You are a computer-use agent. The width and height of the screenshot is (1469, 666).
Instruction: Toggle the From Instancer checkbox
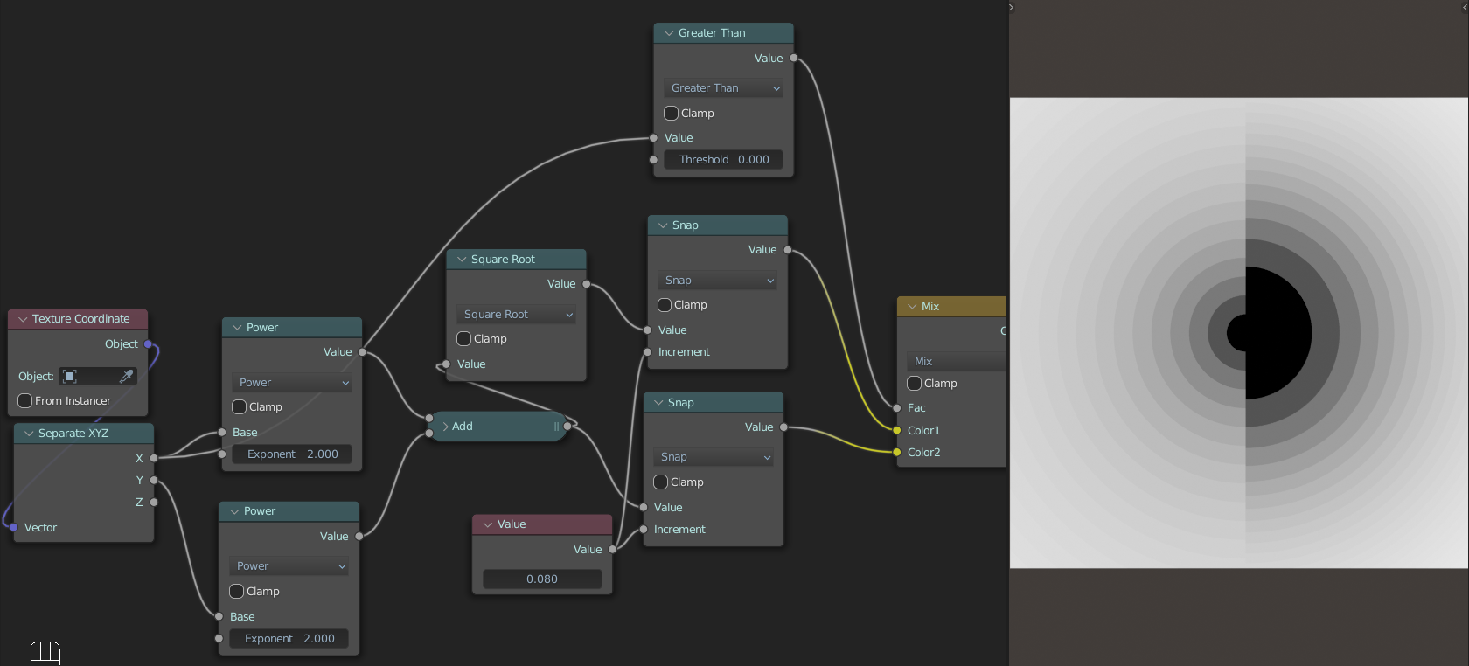tap(25, 401)
